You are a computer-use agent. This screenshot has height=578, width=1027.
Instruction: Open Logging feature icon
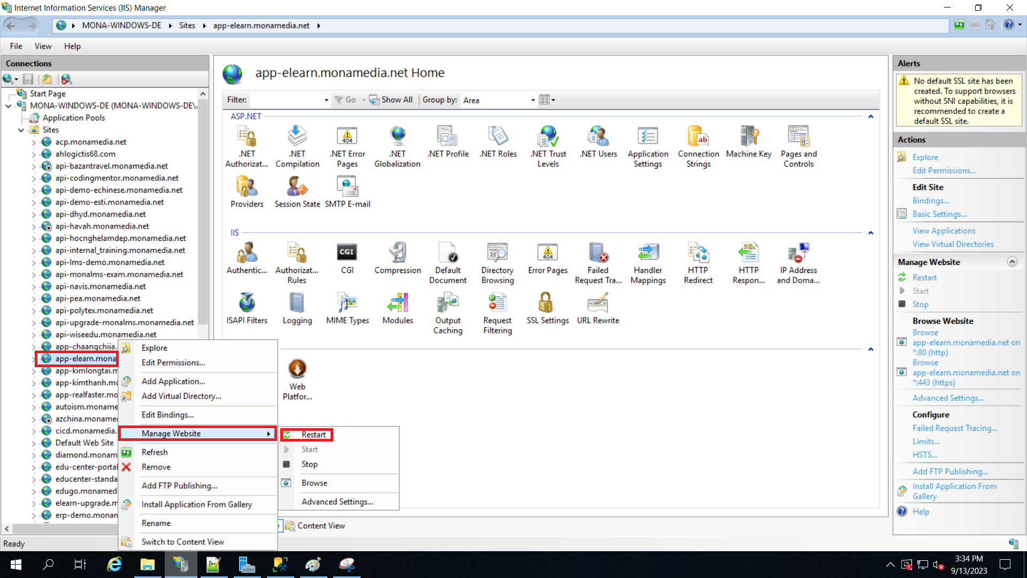tap(297, 309)
